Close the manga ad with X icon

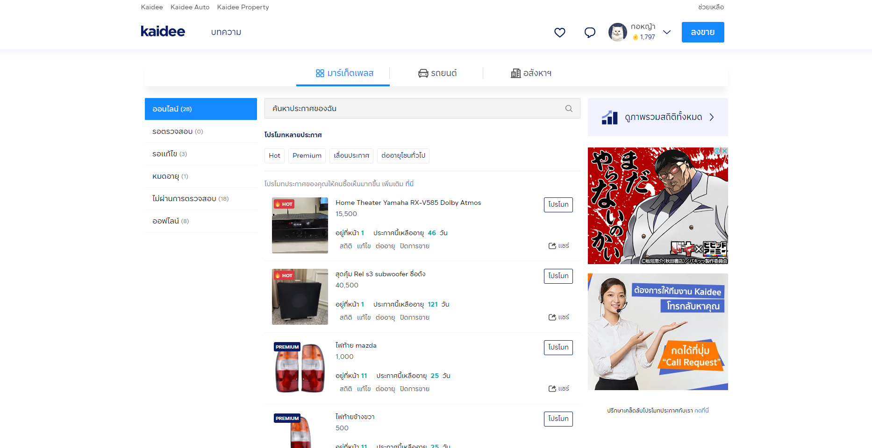tap(724, 151)
